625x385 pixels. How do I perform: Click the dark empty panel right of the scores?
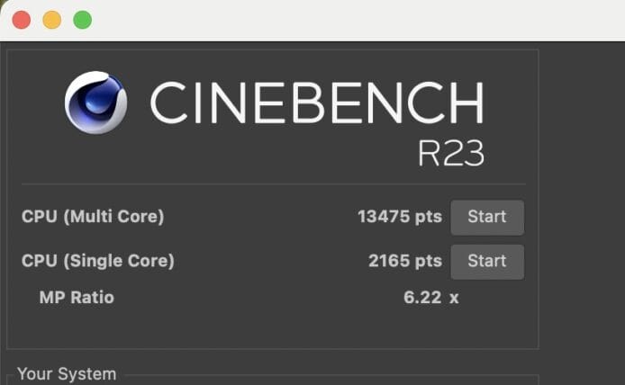[x=581, y=198]
